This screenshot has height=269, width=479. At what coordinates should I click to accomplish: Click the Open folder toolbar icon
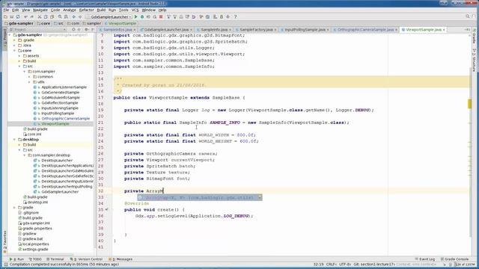[5, 16]
